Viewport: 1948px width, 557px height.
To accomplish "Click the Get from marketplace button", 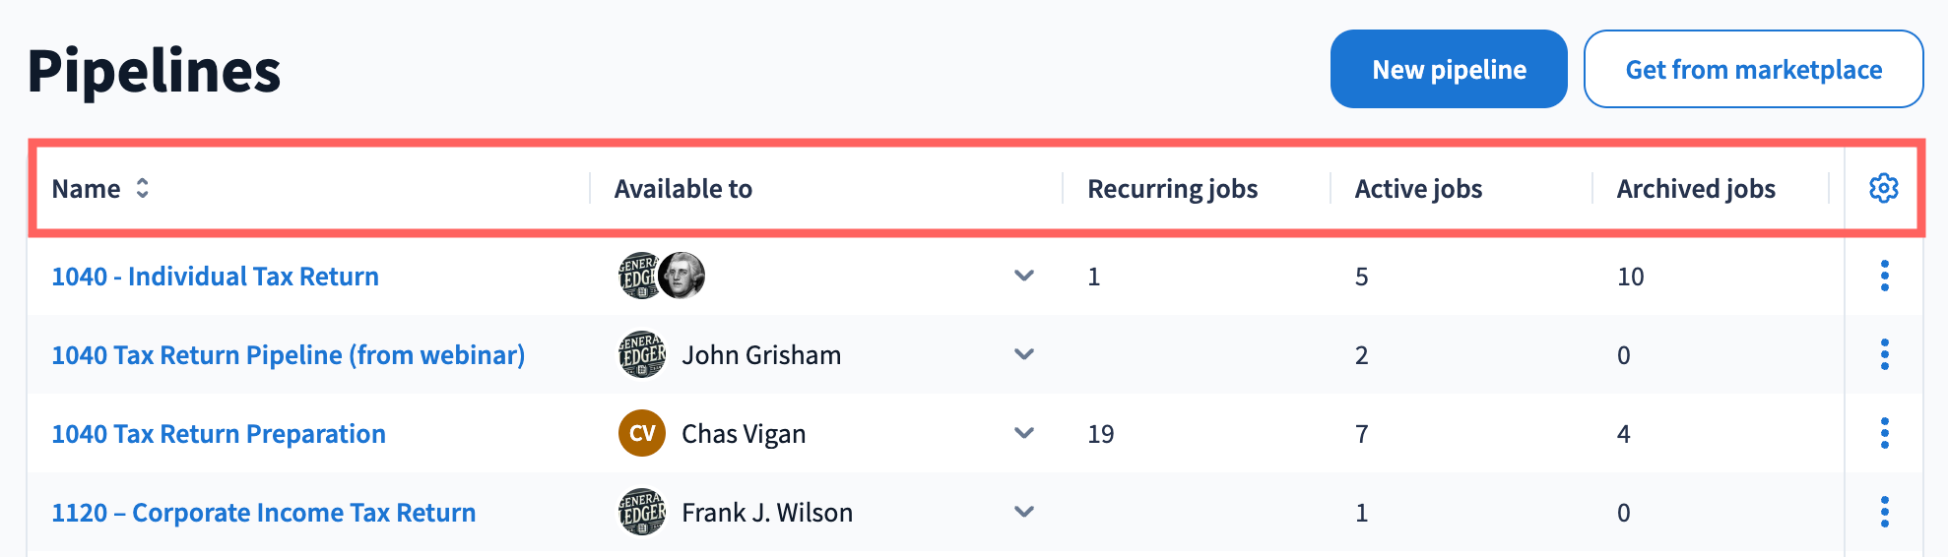I will point(1753,69).
